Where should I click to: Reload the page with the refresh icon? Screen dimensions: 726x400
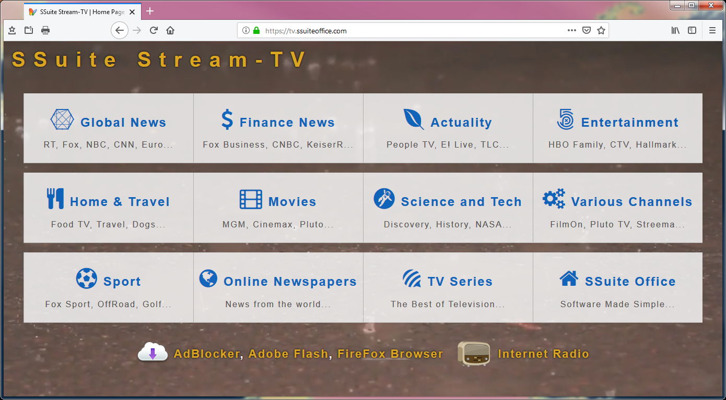click(154, 30)
